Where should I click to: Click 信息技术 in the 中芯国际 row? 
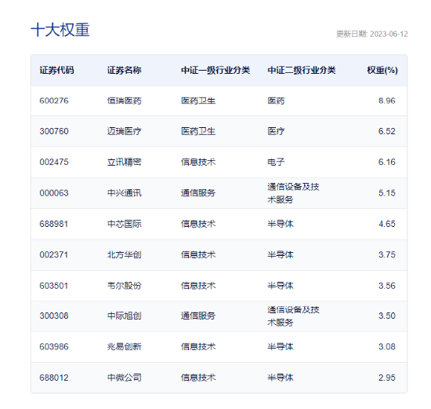(198, 224)
